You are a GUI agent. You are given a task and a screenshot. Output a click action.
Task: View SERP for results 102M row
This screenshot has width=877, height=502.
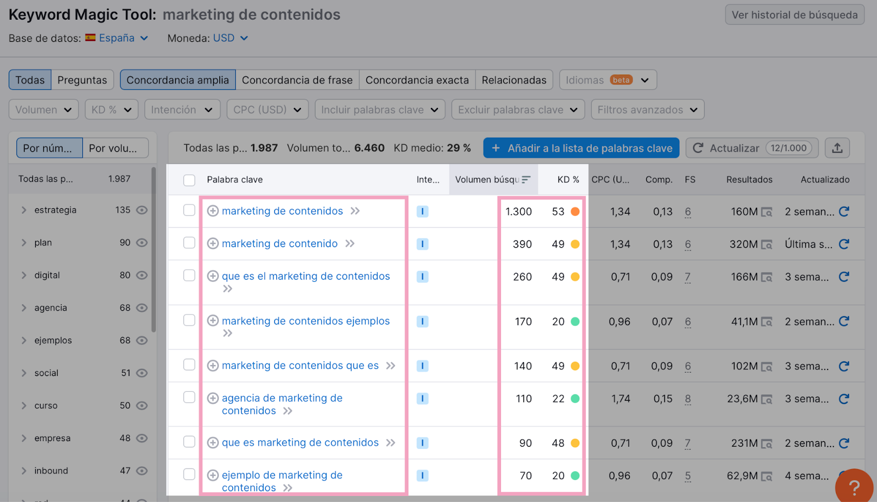(x=767, y=367)
